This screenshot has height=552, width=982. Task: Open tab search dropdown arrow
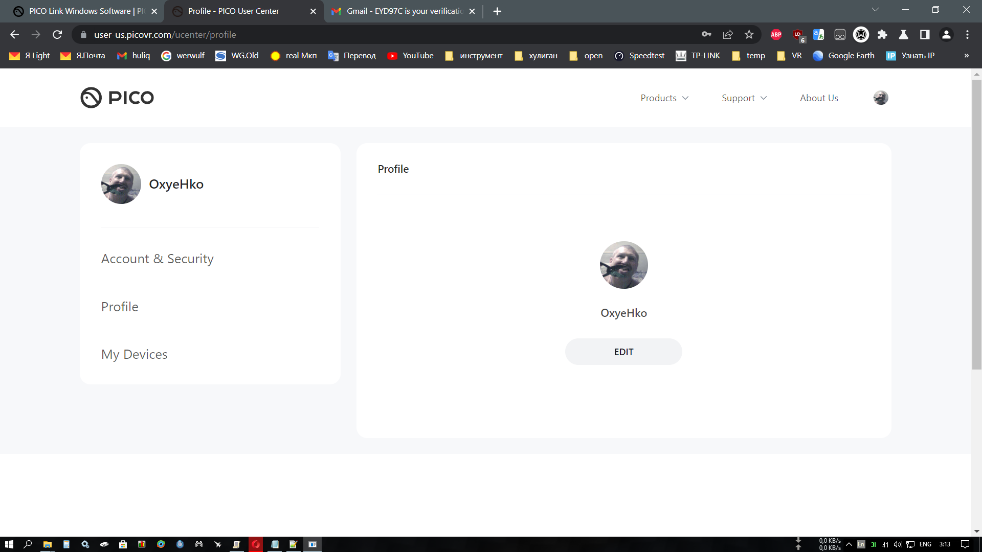point(875,10)
